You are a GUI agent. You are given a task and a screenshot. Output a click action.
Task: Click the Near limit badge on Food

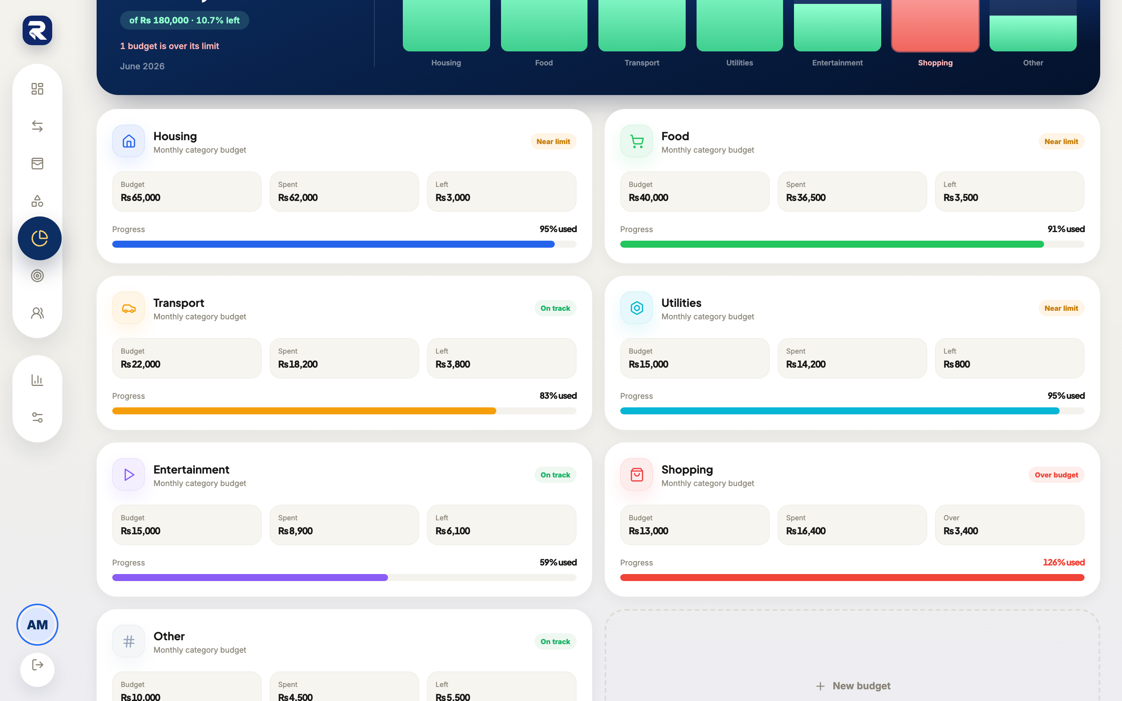1061,141
